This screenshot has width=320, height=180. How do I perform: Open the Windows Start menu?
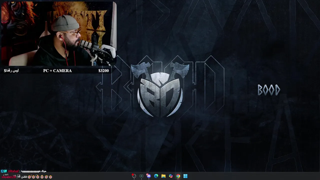(x=185, y=176)
